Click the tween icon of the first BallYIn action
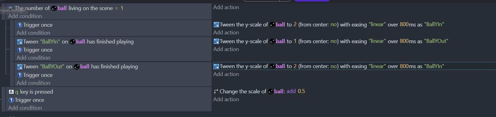 pos(216,25)
